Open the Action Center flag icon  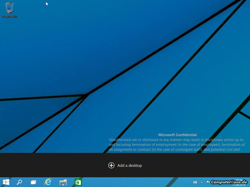click(x=208, y=182)
